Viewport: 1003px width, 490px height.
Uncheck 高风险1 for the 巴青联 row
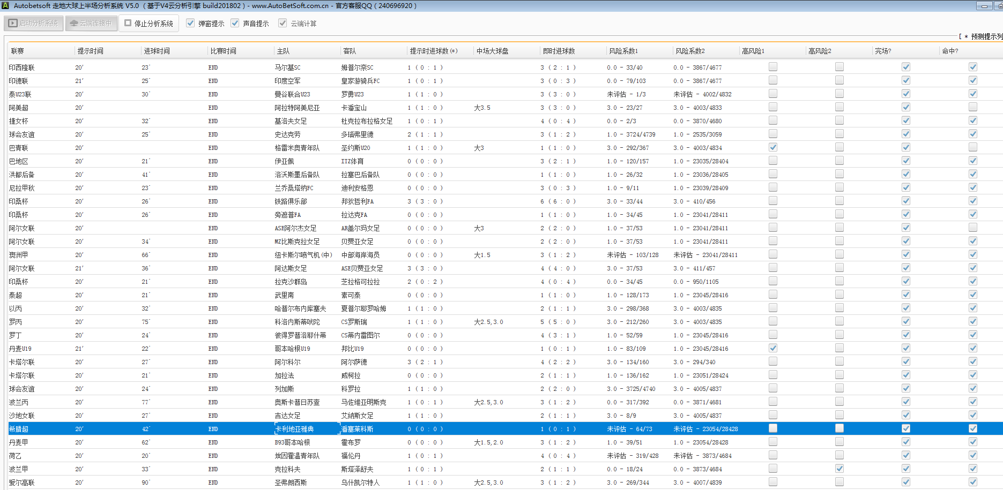772,147
